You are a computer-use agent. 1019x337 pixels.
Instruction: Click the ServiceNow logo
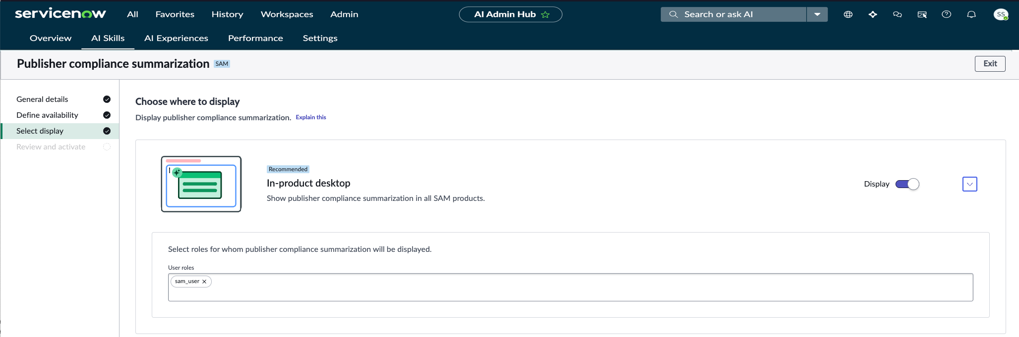point(60,14)
